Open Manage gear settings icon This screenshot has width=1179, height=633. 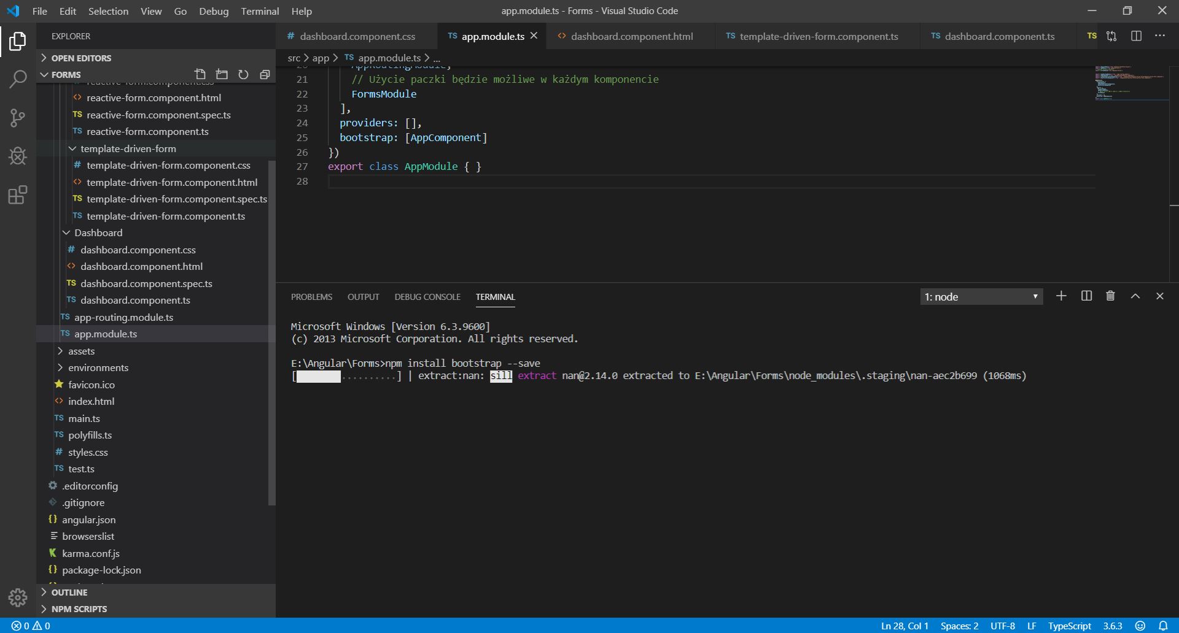[x=18, y=597]
